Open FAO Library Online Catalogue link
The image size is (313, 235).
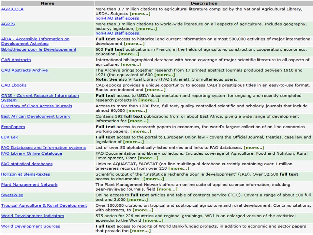(32, 153)
